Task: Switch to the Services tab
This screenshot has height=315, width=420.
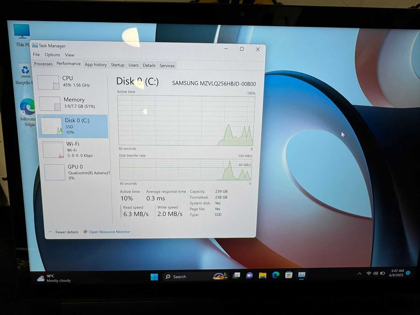Action: [167, 66]
